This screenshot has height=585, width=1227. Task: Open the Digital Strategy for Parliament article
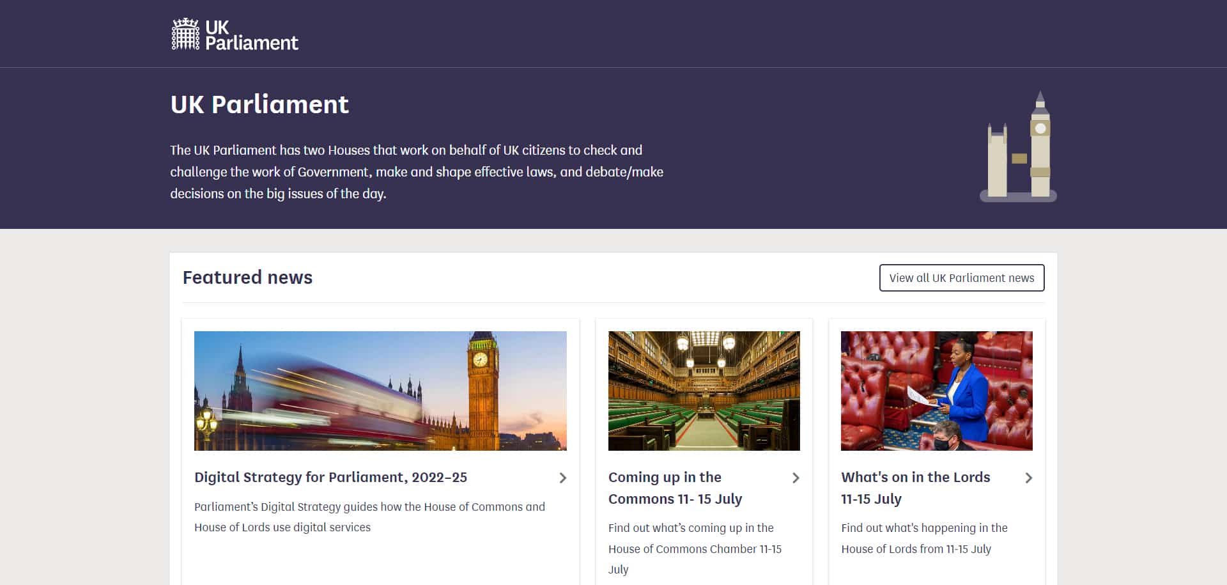[x=330, y=477]
